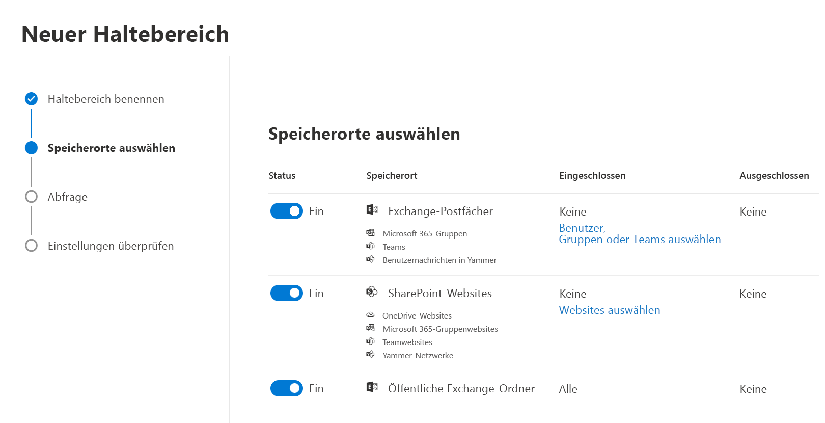
Task: Disable the Öffentliche Exchange-Ordner toggle
Action: (x=287, y=388)
